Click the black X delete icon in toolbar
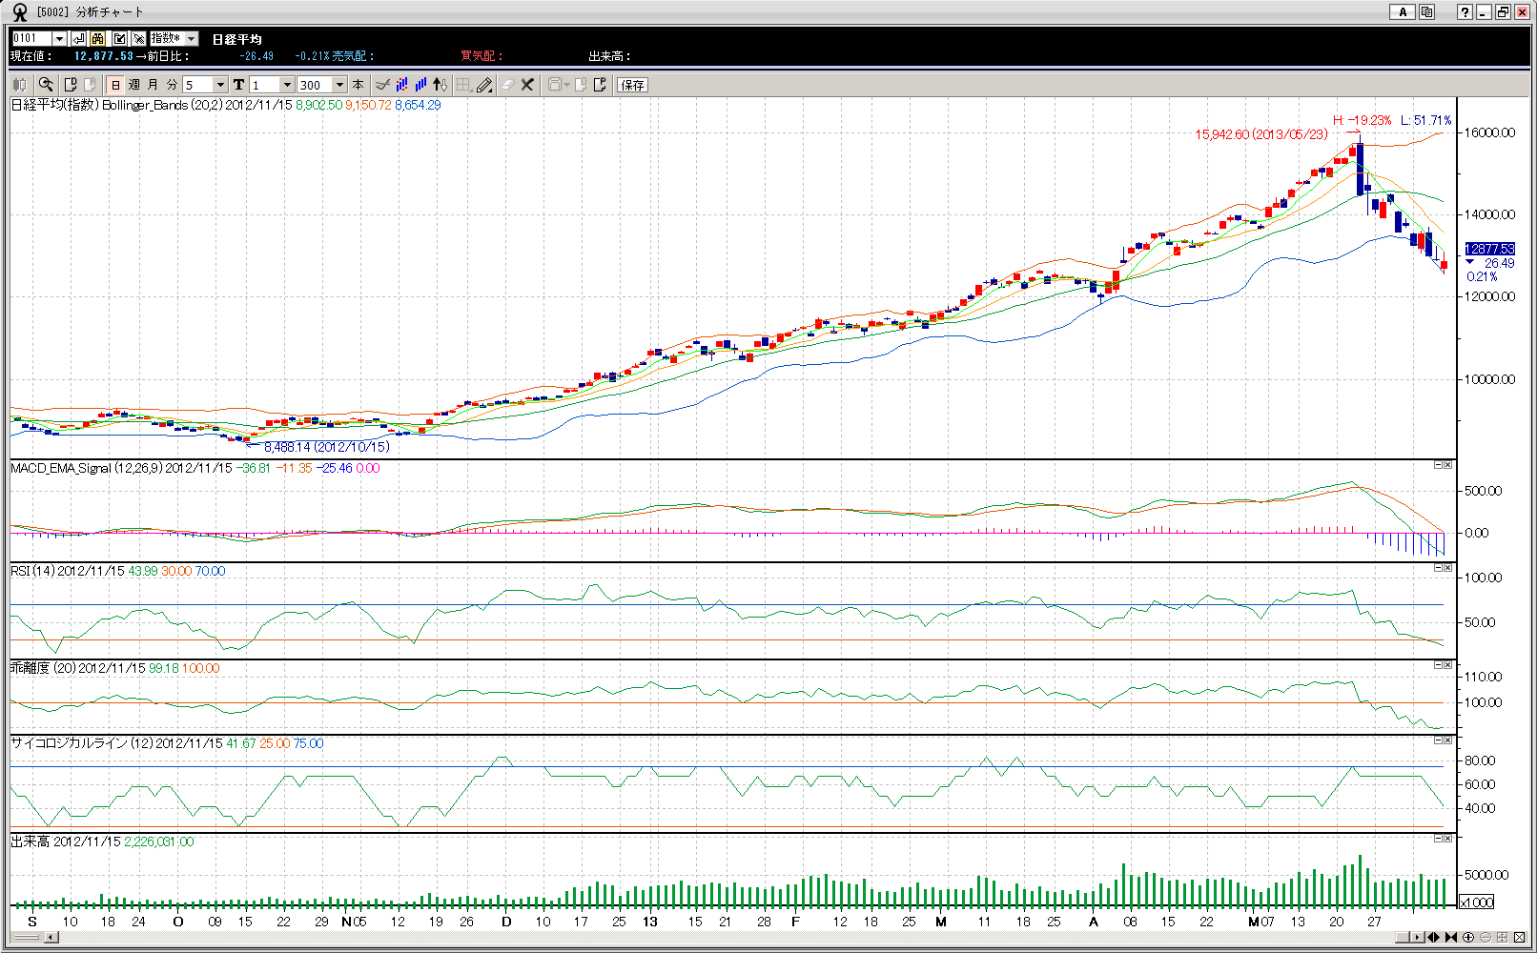 527,85
